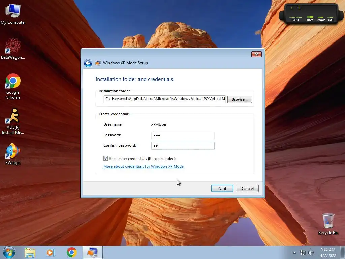345x259 pixels.
Task: Click the BAT meter in system widget
Action: (331, 19)
